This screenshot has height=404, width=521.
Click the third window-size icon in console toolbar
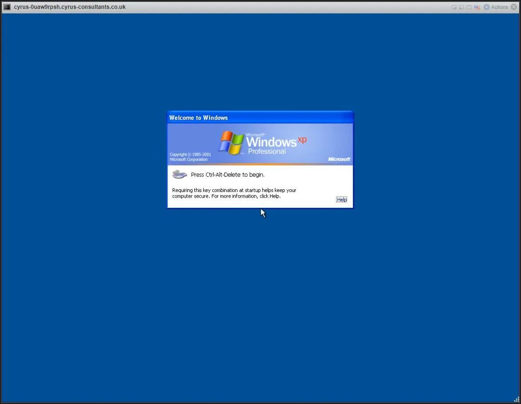(469, 7)
